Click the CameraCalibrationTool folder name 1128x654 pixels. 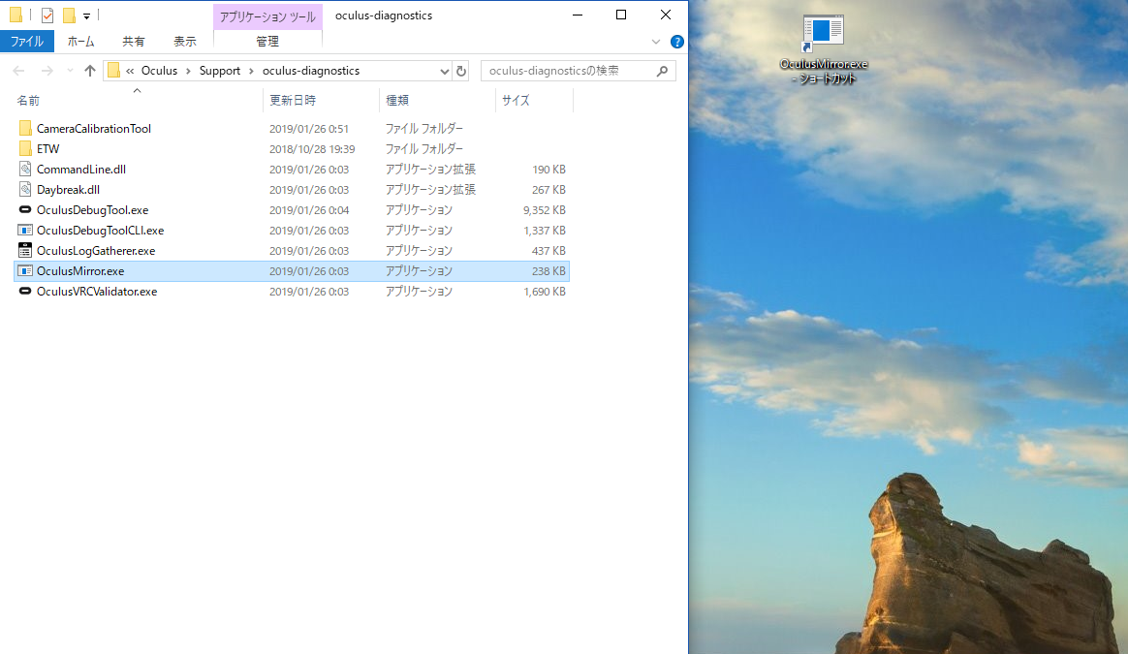pyautogui.click(x=94, y=129)
